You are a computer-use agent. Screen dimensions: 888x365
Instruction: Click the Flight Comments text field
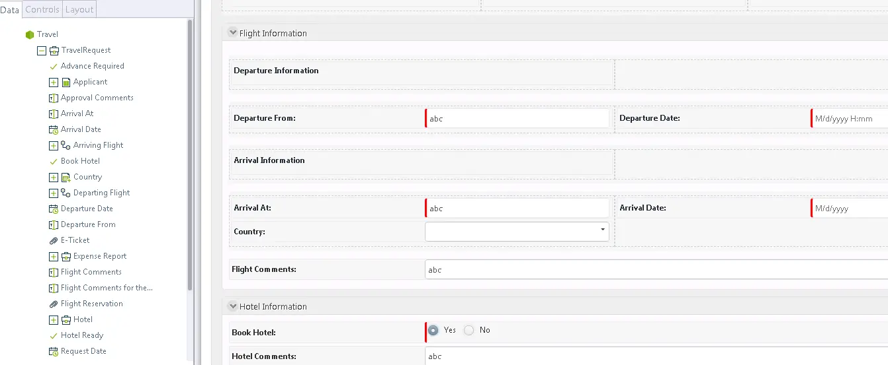click(656, 269)
